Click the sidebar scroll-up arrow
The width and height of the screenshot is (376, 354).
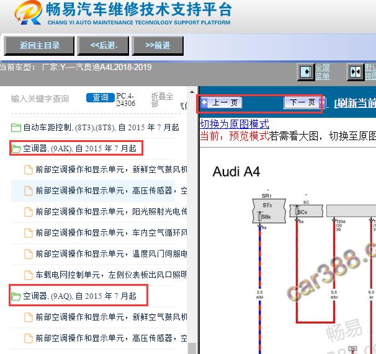click(192, 92)
